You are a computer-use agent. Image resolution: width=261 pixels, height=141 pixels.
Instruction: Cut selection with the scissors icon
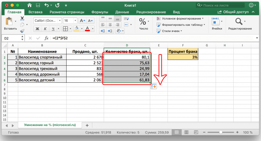pos(22,18)
